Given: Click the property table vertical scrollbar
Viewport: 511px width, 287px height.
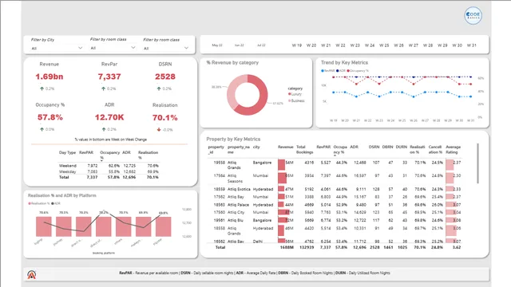Looking at the screenshot, I should point(477,163).
